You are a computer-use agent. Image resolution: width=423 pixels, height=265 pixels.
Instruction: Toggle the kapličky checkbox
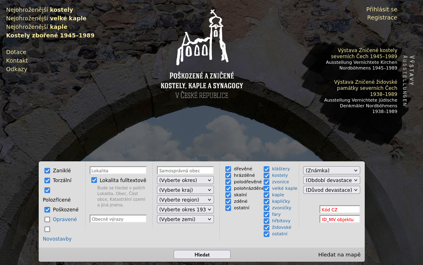(267, 201)
